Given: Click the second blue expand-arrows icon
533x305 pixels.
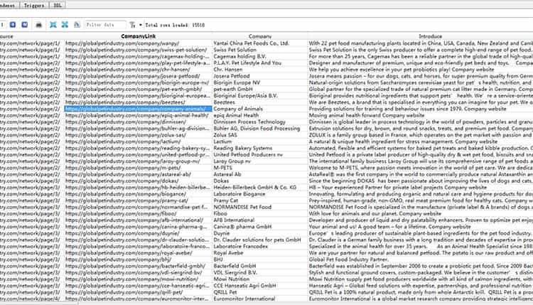Looking at the screenshot, I should (65, 25).
